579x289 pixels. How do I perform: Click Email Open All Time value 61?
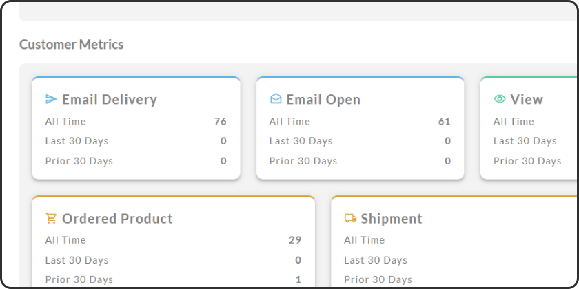click(x=445, y=122)
